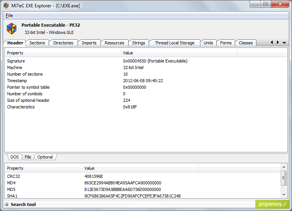Minimize the MiTeC EXE Explorer window
Image resolution: width=292 pixels, height=211 pixels.
[x=255, y=4]
